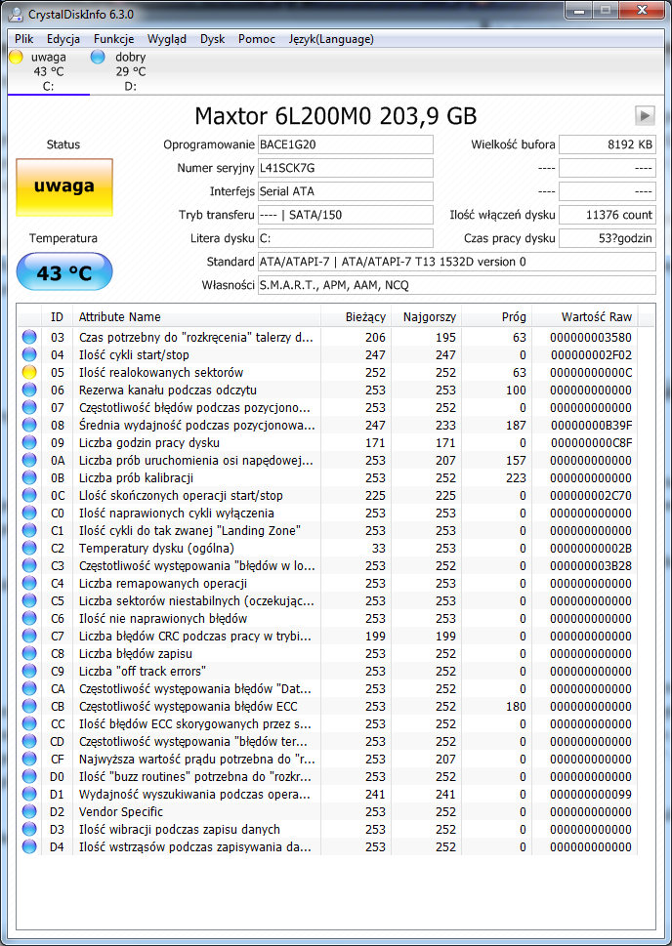Click the Bieżący column header
Image resolution: width=672 pixels, height=946 pixels.
pos(356,316)
